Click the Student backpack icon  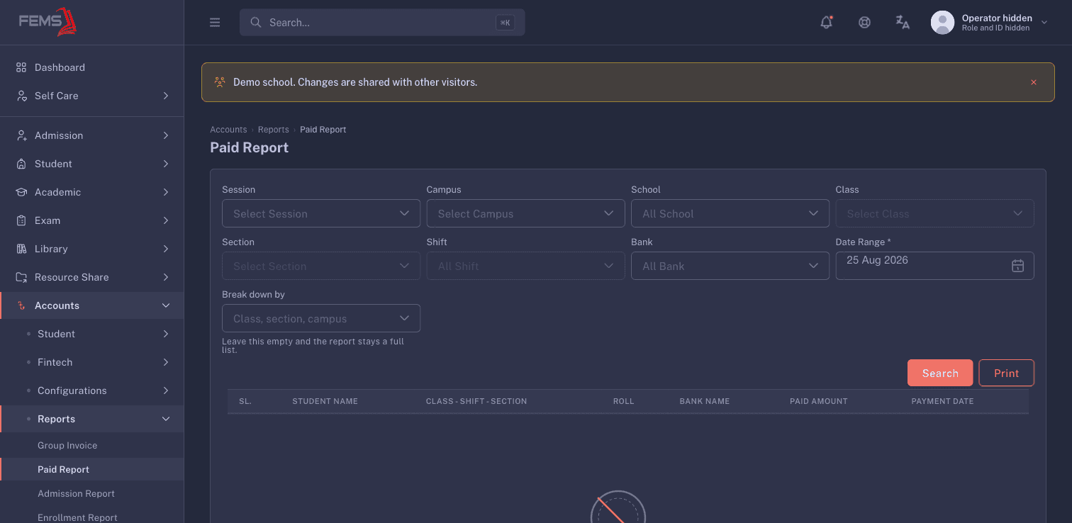point(21,164)
